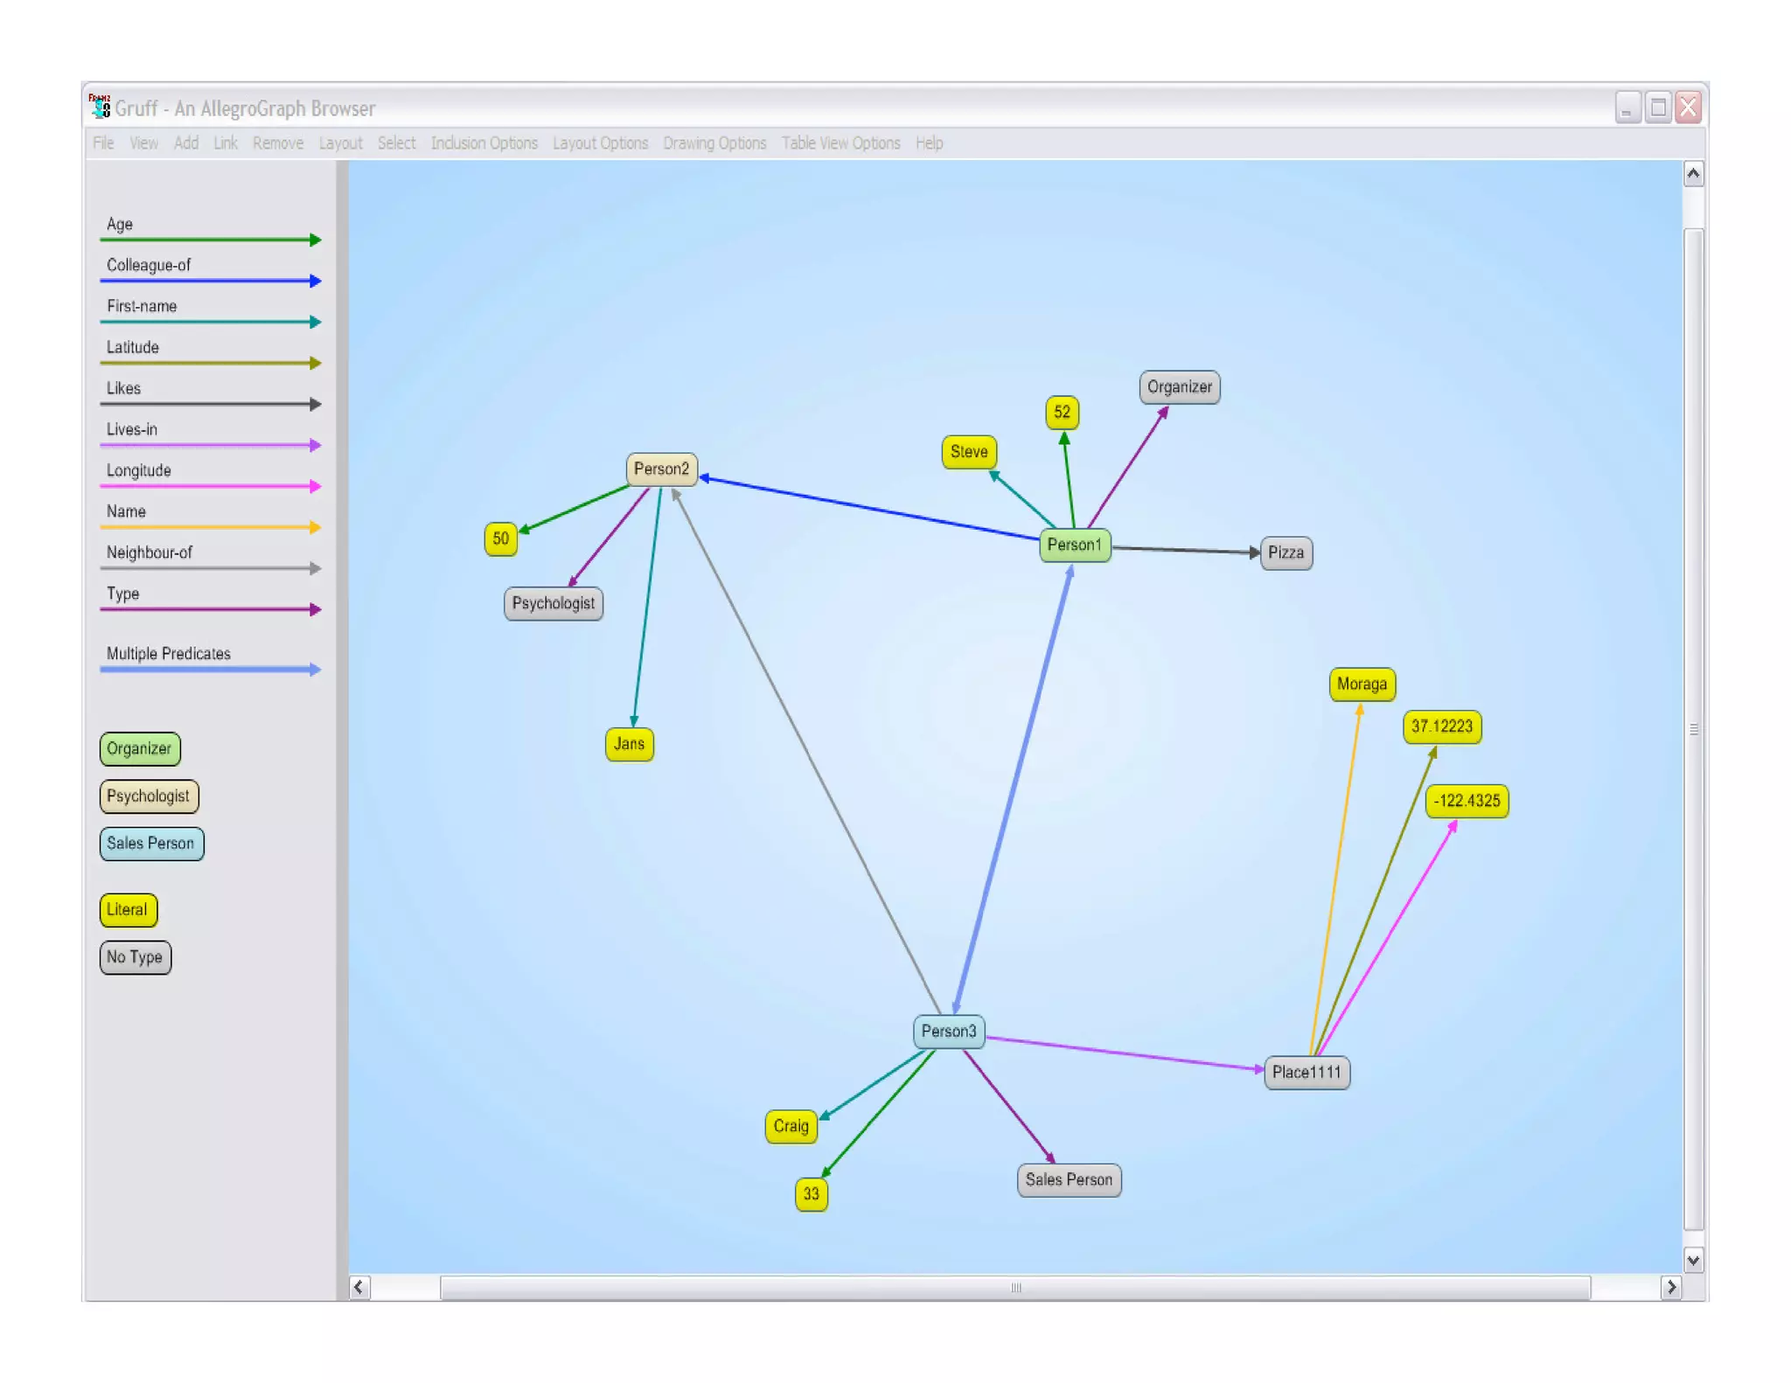The width and height of the screenshot is (1791, 1383).
Task: Select the Sales Person graph node
Action: coord(1069,1180)
